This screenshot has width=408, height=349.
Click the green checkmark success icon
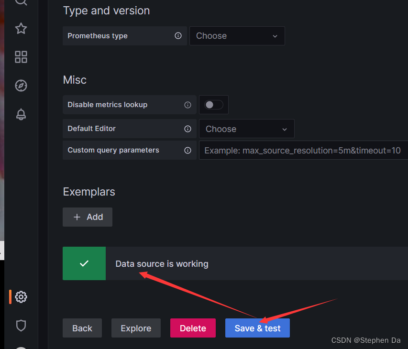click(x=84, y=263)
